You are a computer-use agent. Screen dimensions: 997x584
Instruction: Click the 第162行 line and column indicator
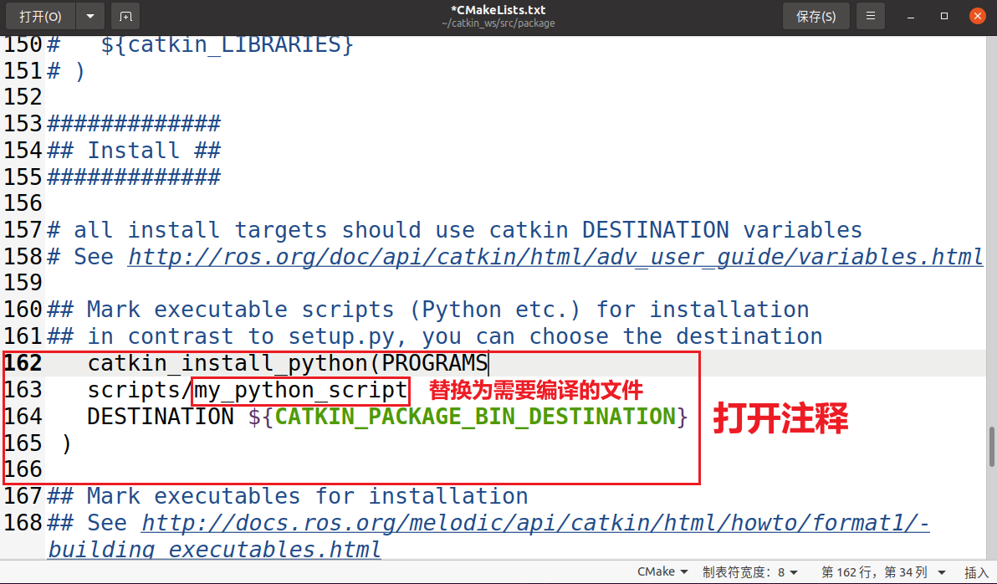pos(873,572)
